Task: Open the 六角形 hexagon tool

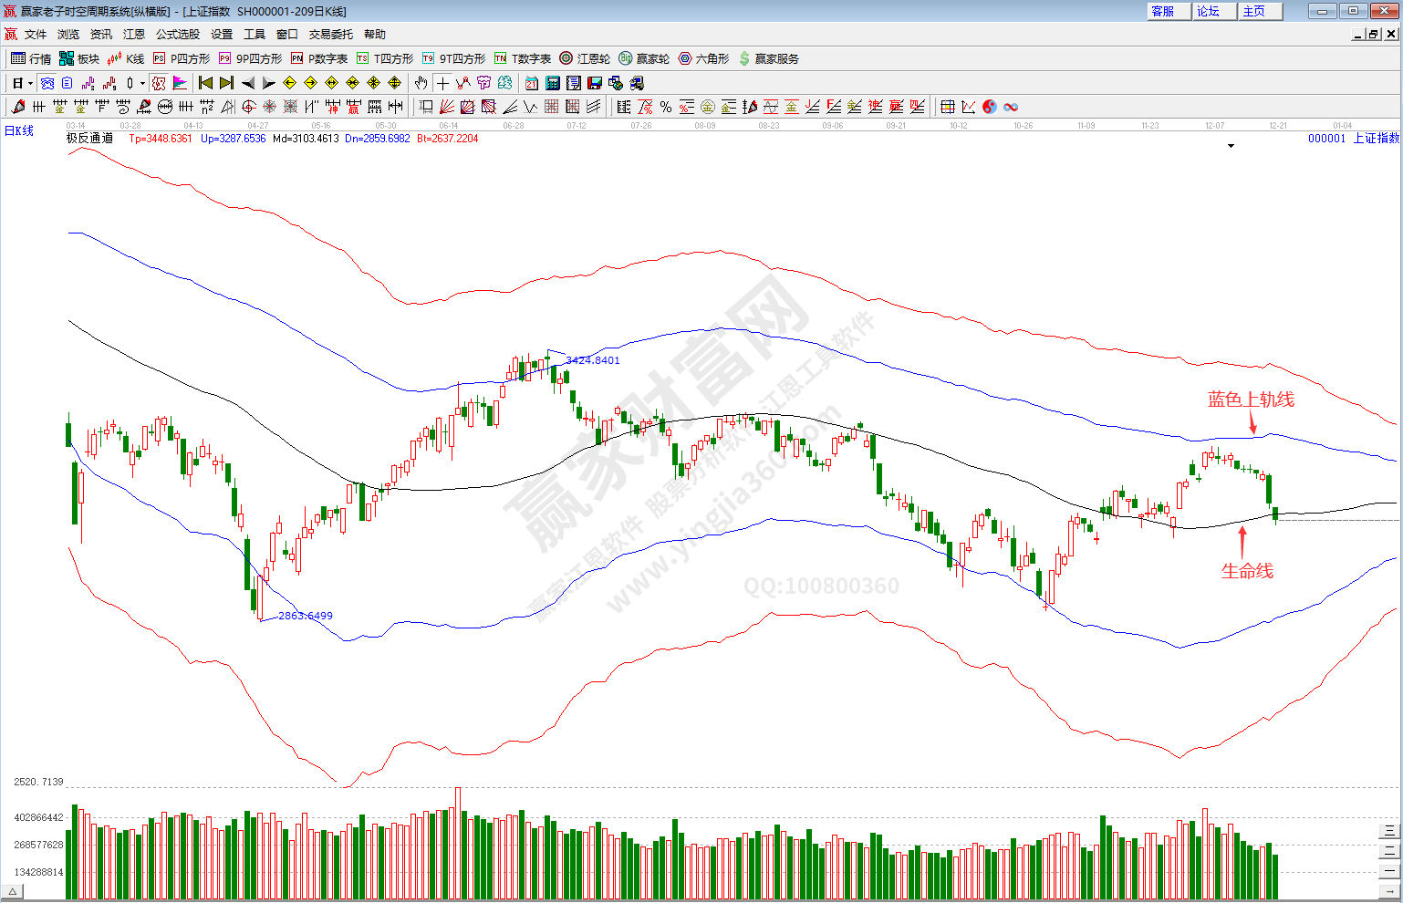Action: point(703,58)
